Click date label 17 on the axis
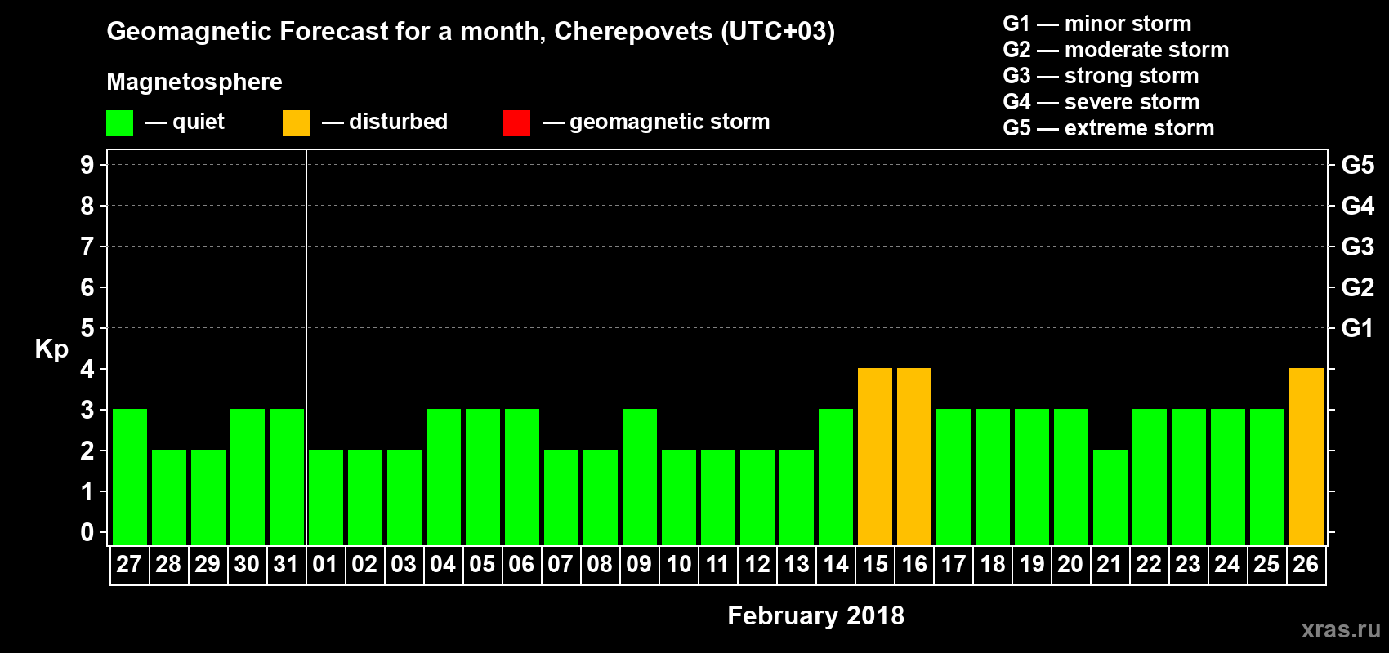1389x653 pixels. pyautogui.click(x=953, y=565)
